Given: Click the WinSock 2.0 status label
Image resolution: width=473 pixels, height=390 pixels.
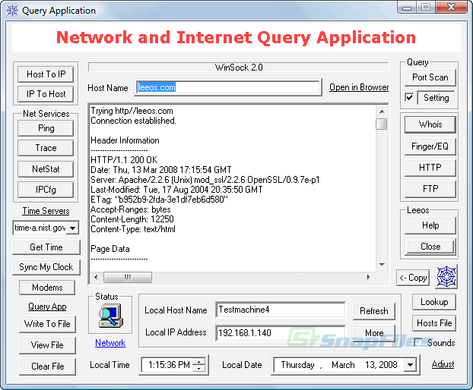Looking at the screenshot, I should pos(239,68).
